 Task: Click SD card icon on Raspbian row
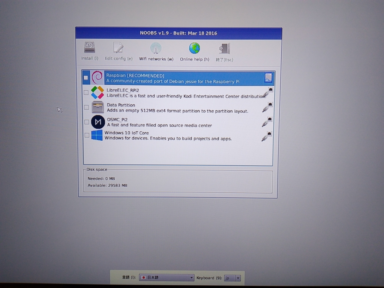coord(268,78)
